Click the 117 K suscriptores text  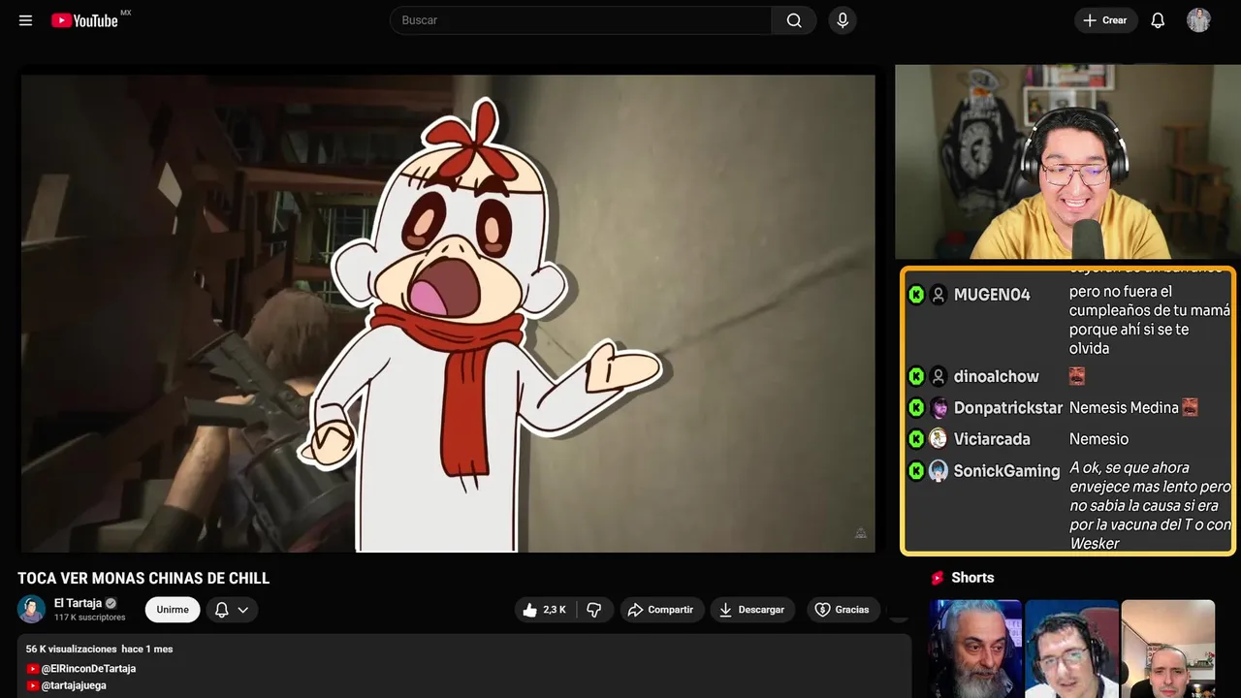click(x=90, y=618)
